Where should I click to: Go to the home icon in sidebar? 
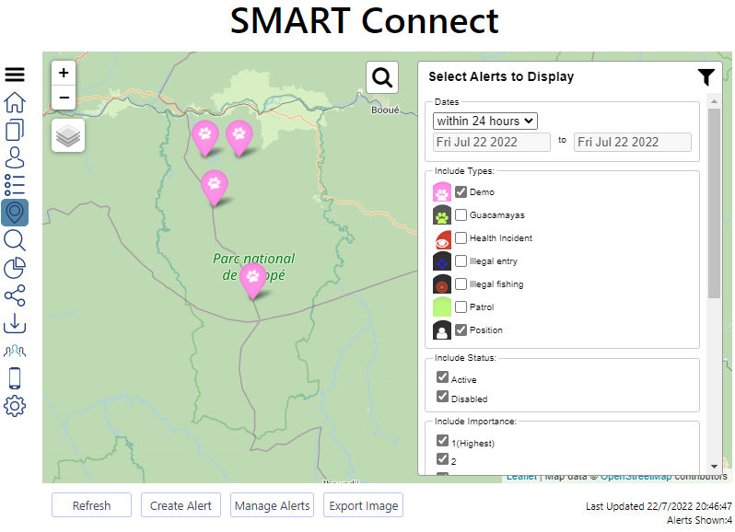(15, 102)
